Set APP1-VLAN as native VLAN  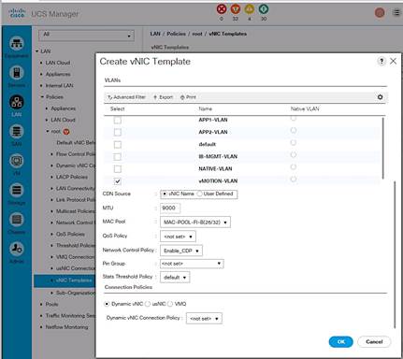click(x=294, y=118)
